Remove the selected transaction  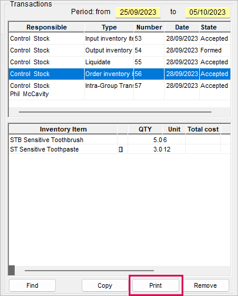(x=205, y=285)
